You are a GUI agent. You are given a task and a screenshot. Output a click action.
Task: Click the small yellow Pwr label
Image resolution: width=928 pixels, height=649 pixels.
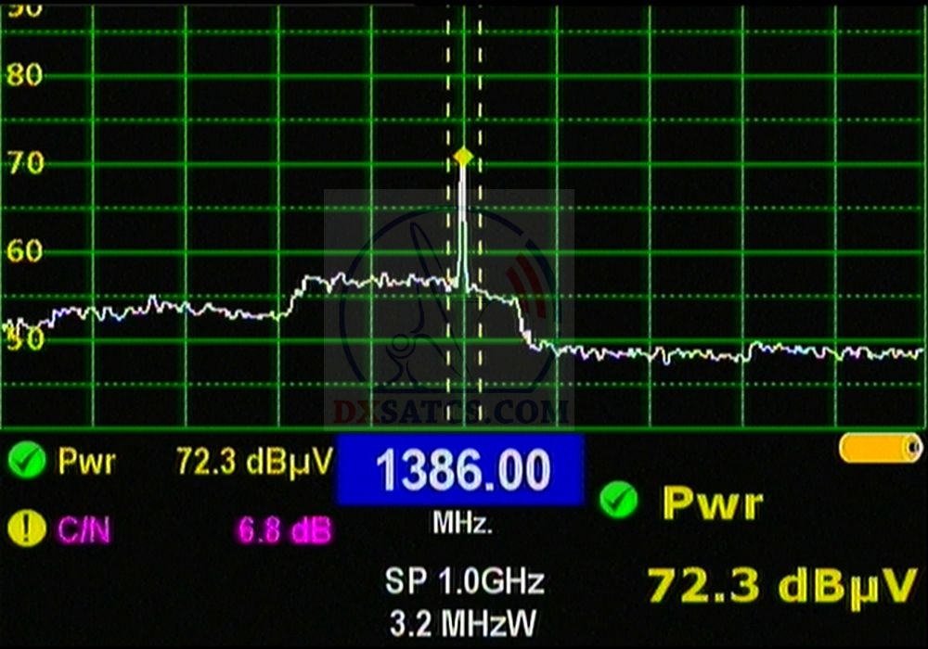click(86, 462)
